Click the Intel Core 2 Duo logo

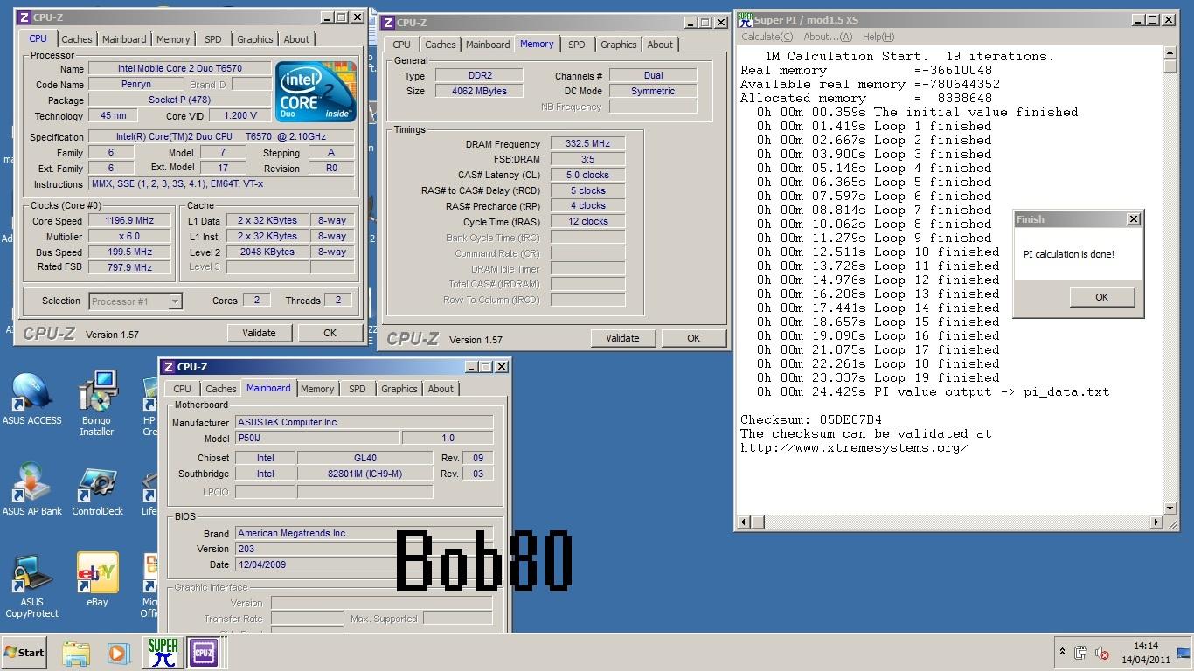pos(316,91)
